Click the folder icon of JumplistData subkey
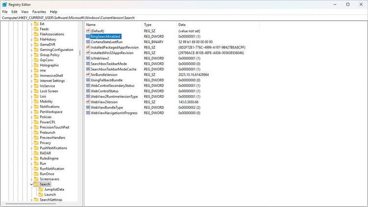The width and height of the screenshot is (368, 207). 41,189
